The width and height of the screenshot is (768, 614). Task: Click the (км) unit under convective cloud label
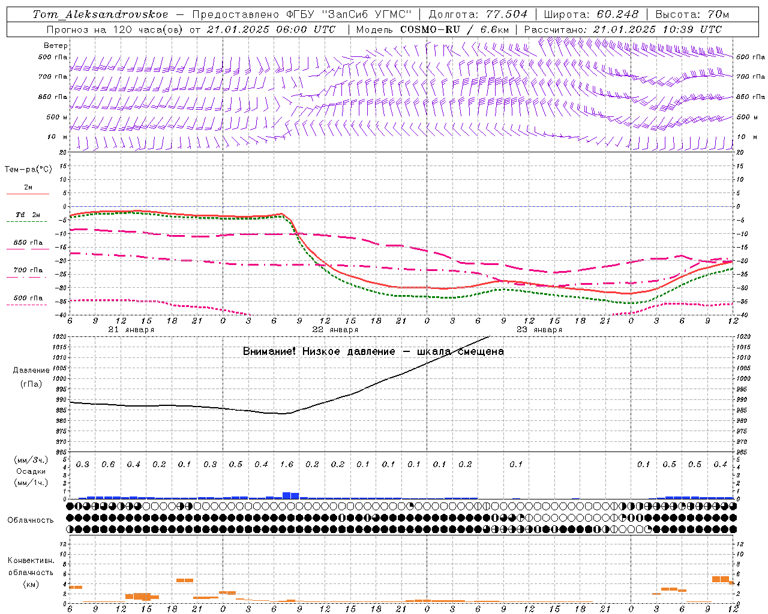pos(31,584)
